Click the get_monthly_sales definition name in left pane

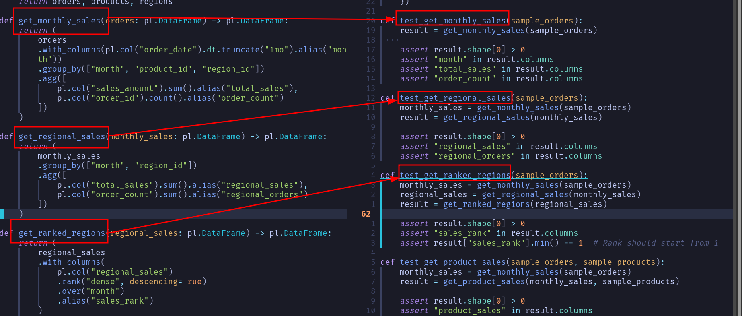click(59, 21)
